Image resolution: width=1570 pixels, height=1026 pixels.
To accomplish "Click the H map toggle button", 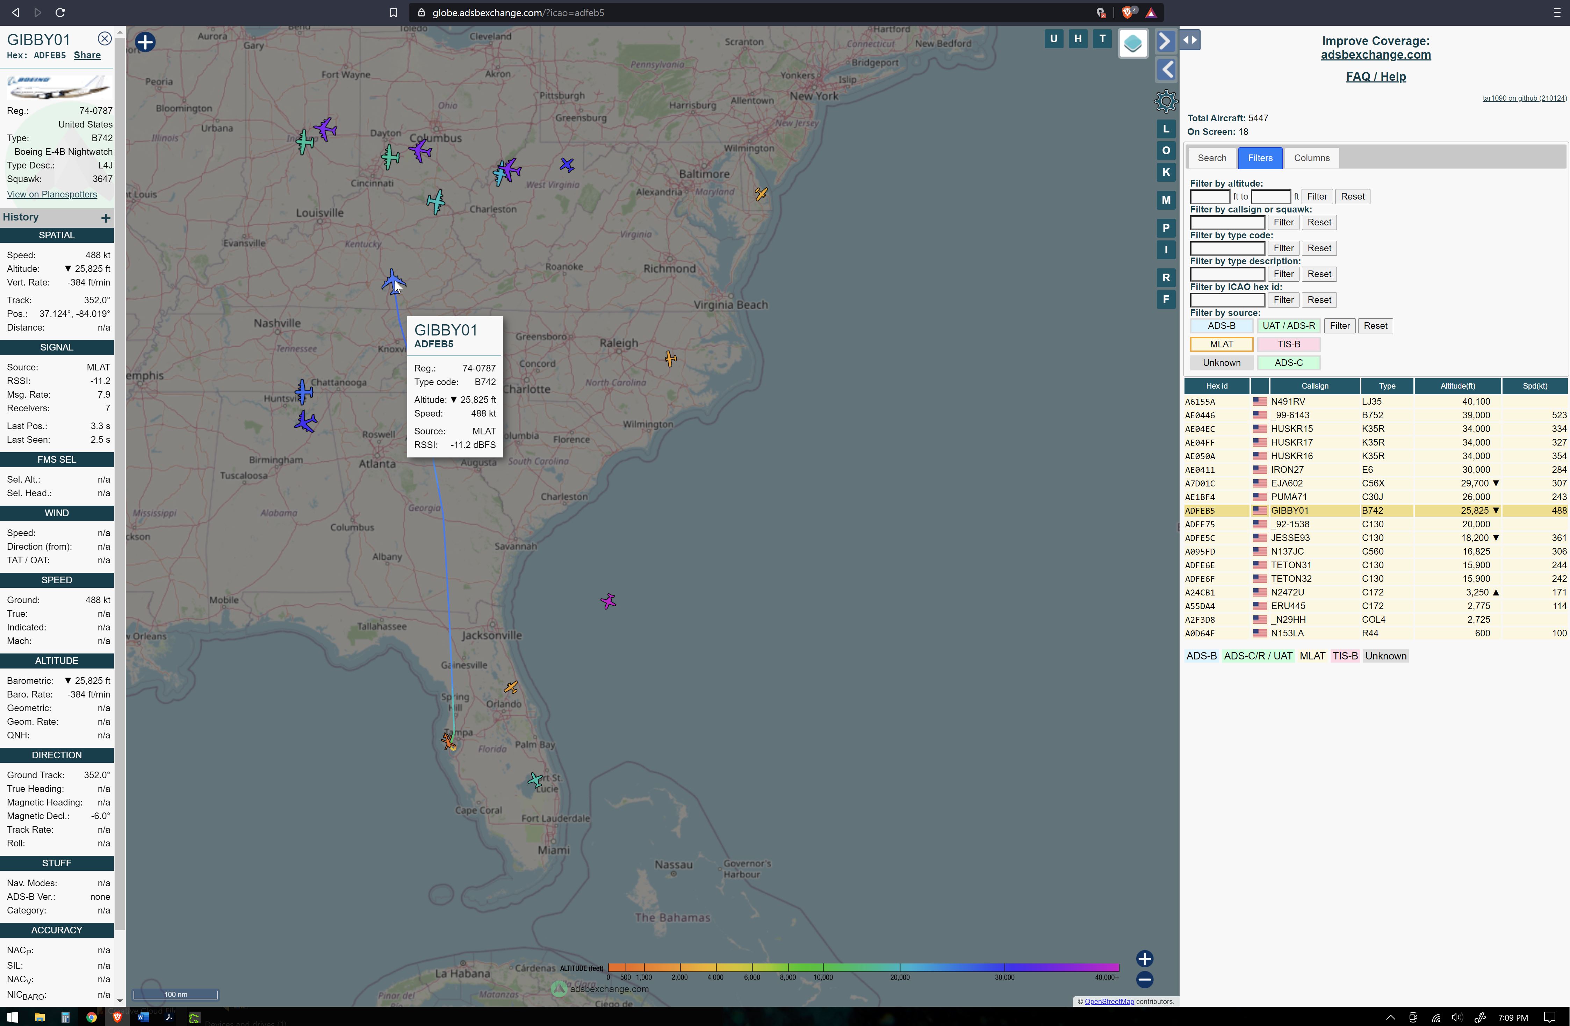I will 1078,39.
